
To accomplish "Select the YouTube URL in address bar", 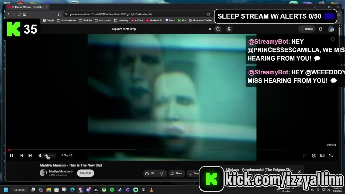I will click(111, 14).
